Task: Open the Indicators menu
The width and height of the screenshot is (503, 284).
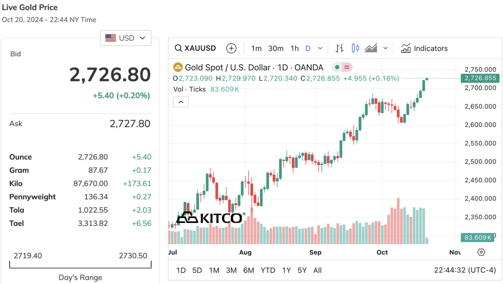Action: [x=424, y=48]
